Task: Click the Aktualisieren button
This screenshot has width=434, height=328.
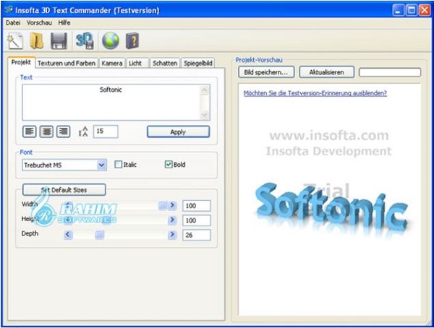Action: 327,72
